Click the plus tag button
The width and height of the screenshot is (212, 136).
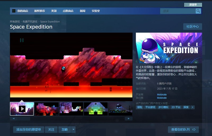tap(193, 107)
